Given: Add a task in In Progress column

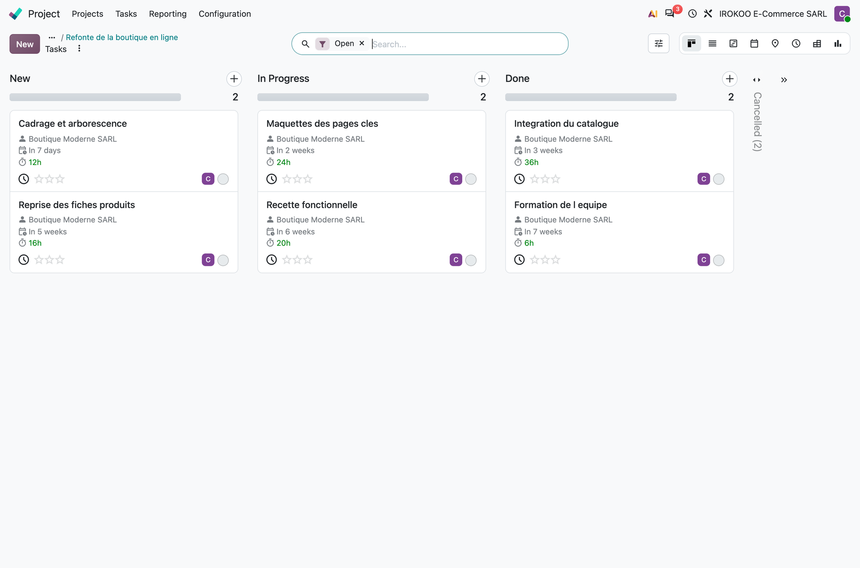Looking at the screenshot, I should pyautogui.click(x=482, y=79).
